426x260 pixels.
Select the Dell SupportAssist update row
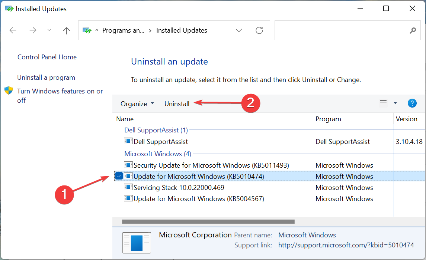pyautogui.click(x=269, y=142)
